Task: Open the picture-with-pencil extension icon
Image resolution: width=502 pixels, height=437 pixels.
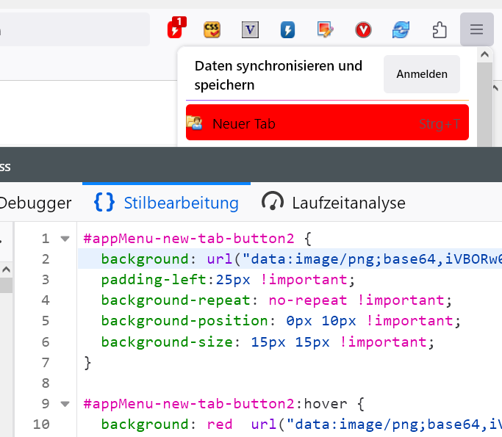Action: [326, 29]
